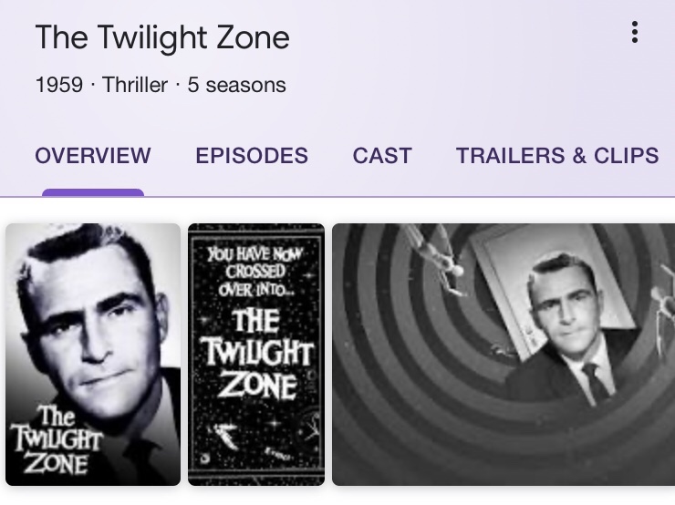675x505 pixels.
Task: Open the three-dot more options menu
Action: pos(635,33)
